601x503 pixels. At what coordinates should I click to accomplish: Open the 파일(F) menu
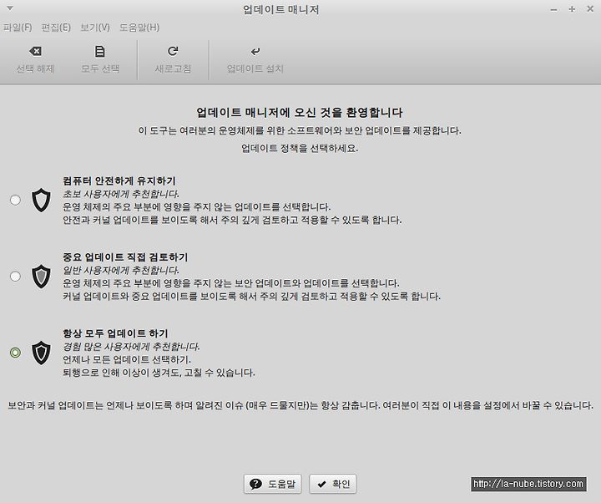point(18,28)
